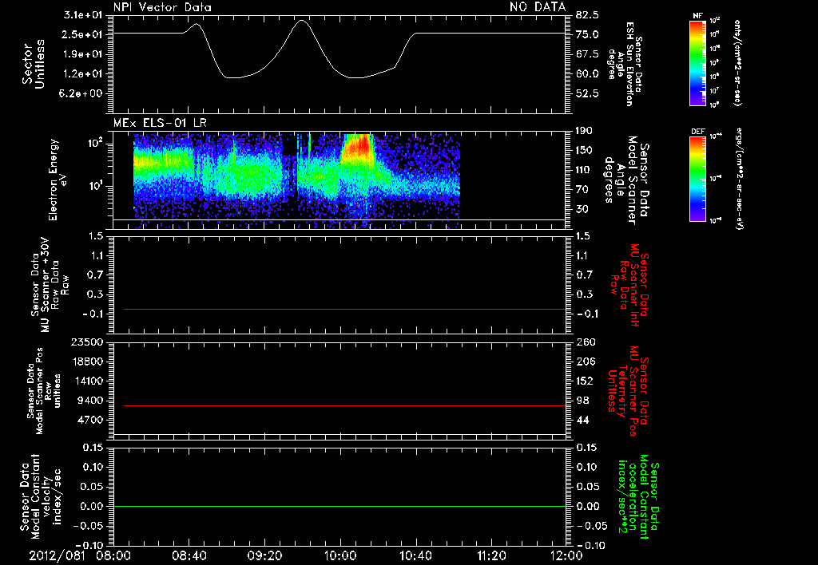Click the "23500" tick value
Viewport: 818px width, 565px height.
point(88,342)
